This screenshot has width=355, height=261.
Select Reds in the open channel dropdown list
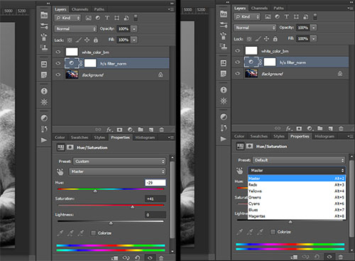297,184
